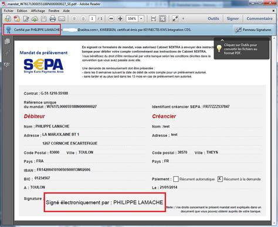Click the Save floppy disk icon
Viewport: 278px width, 227px height.
[43, 19]
